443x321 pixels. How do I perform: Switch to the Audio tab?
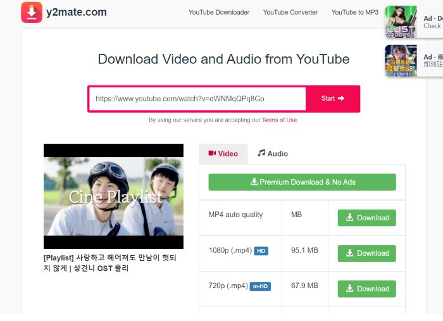coord(273,154)
